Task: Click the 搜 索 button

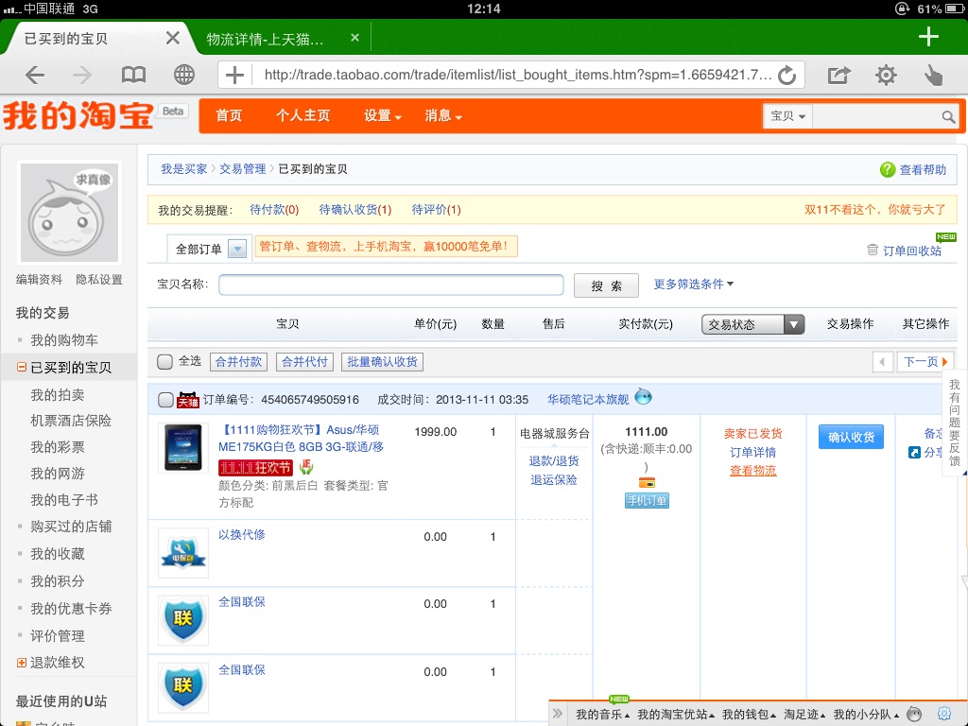Action: 606,285
